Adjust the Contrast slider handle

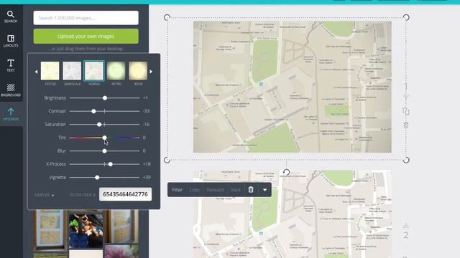click(x=93, y=111)
